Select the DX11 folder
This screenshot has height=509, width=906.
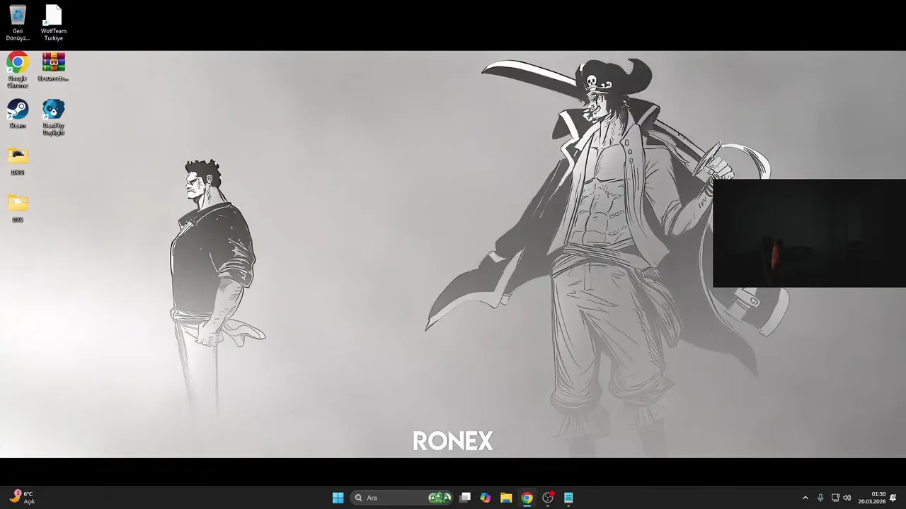point(18,161)
